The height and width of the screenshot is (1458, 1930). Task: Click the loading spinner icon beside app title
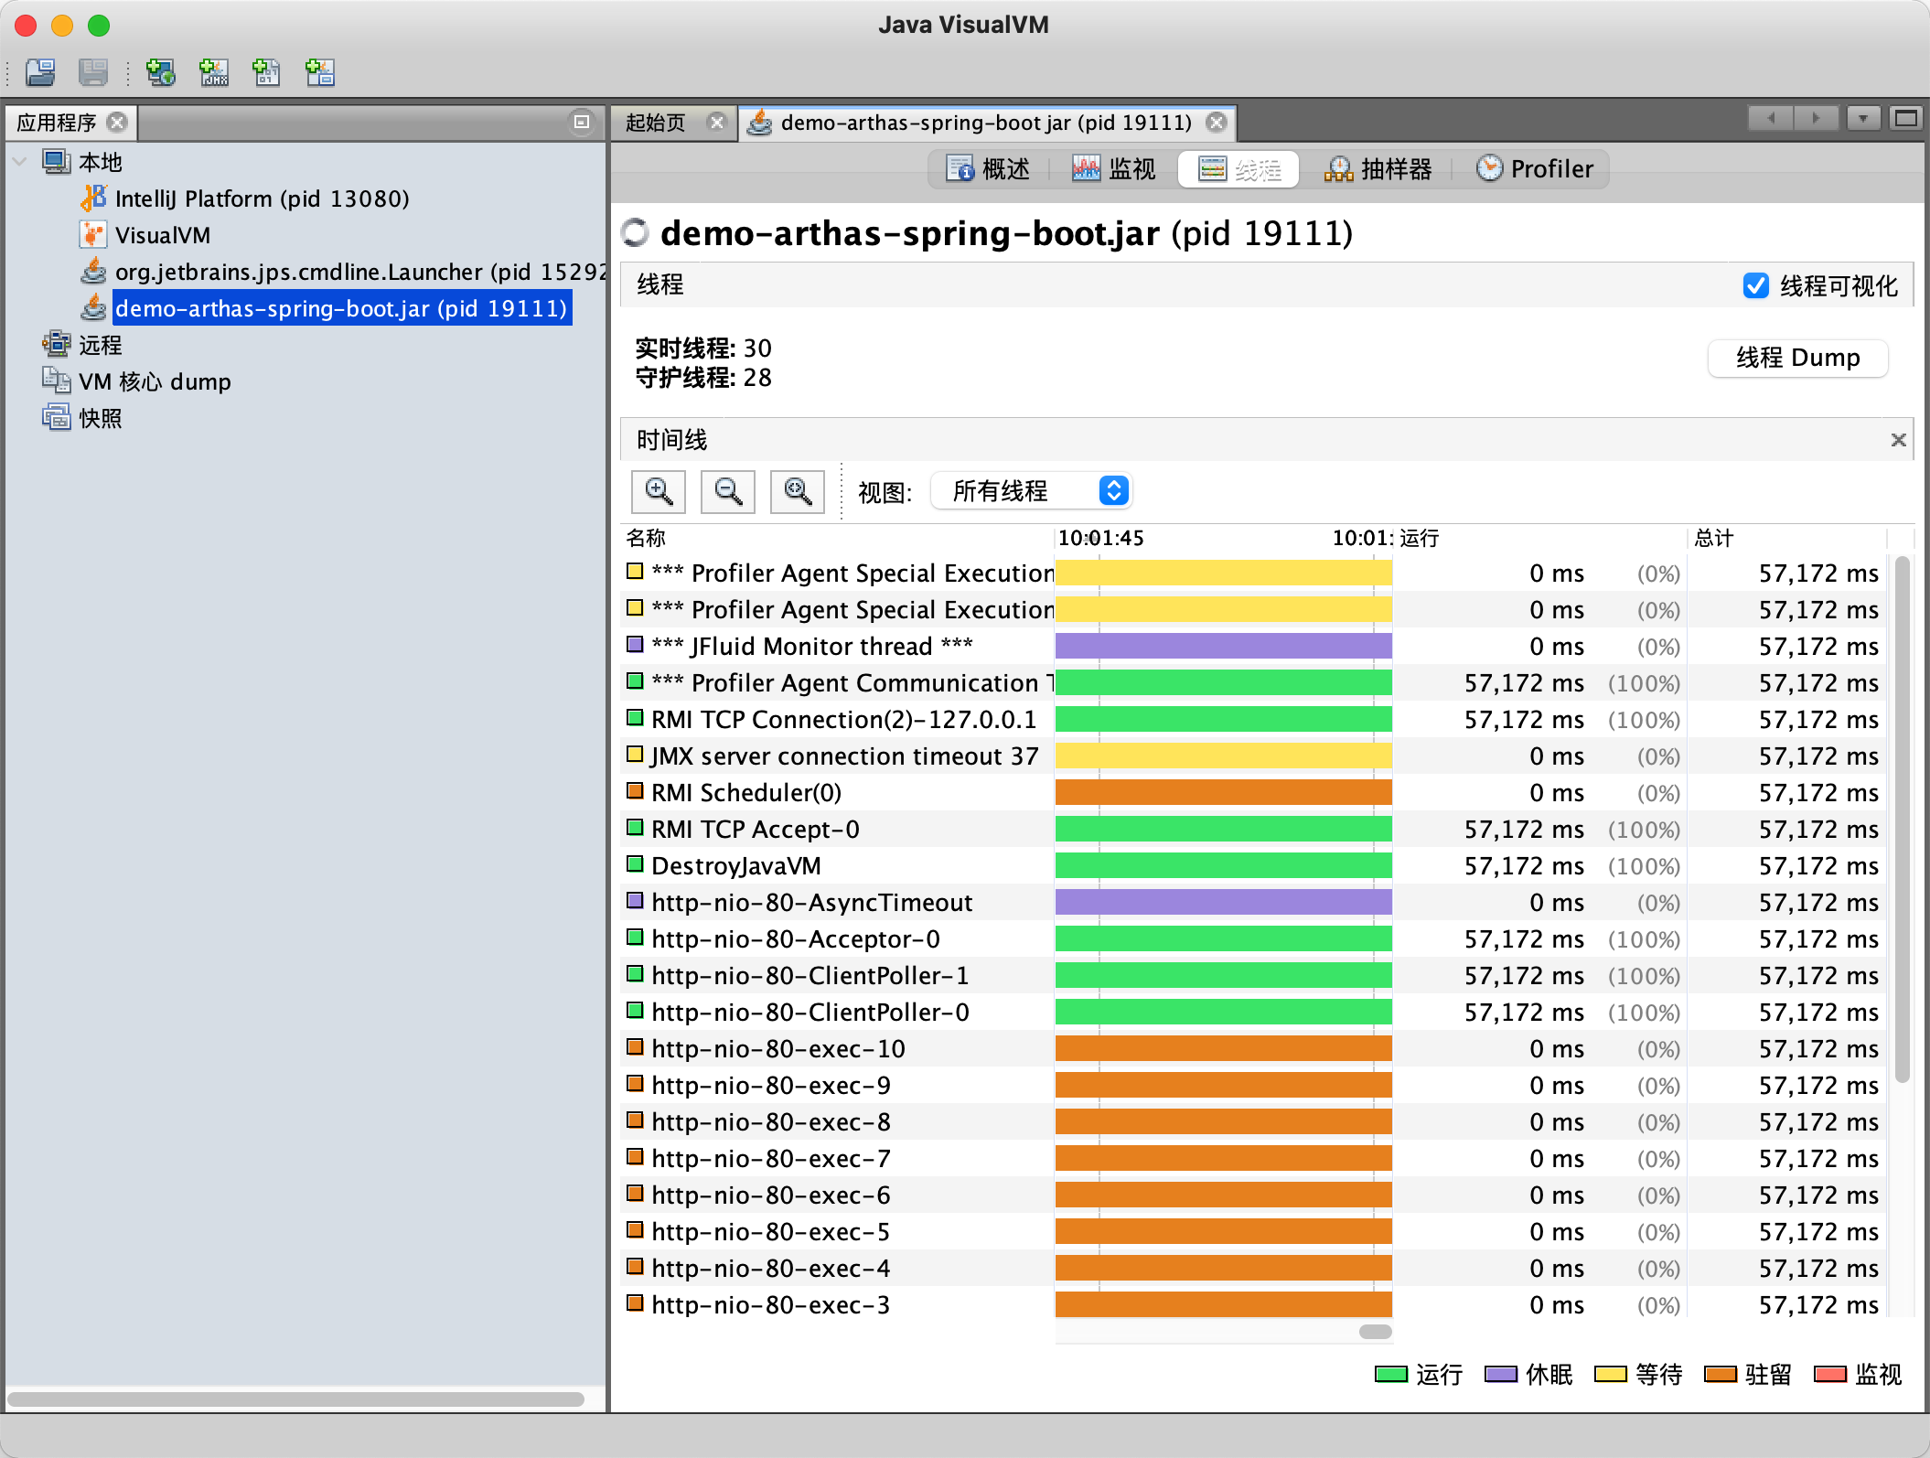coord(636,232)
